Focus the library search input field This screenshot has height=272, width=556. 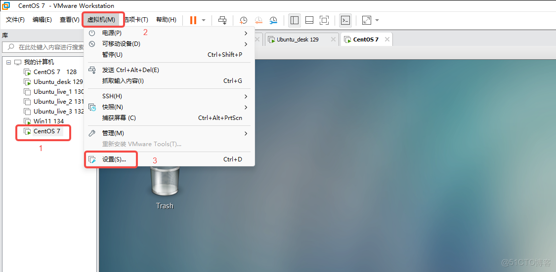pos(43,47)
